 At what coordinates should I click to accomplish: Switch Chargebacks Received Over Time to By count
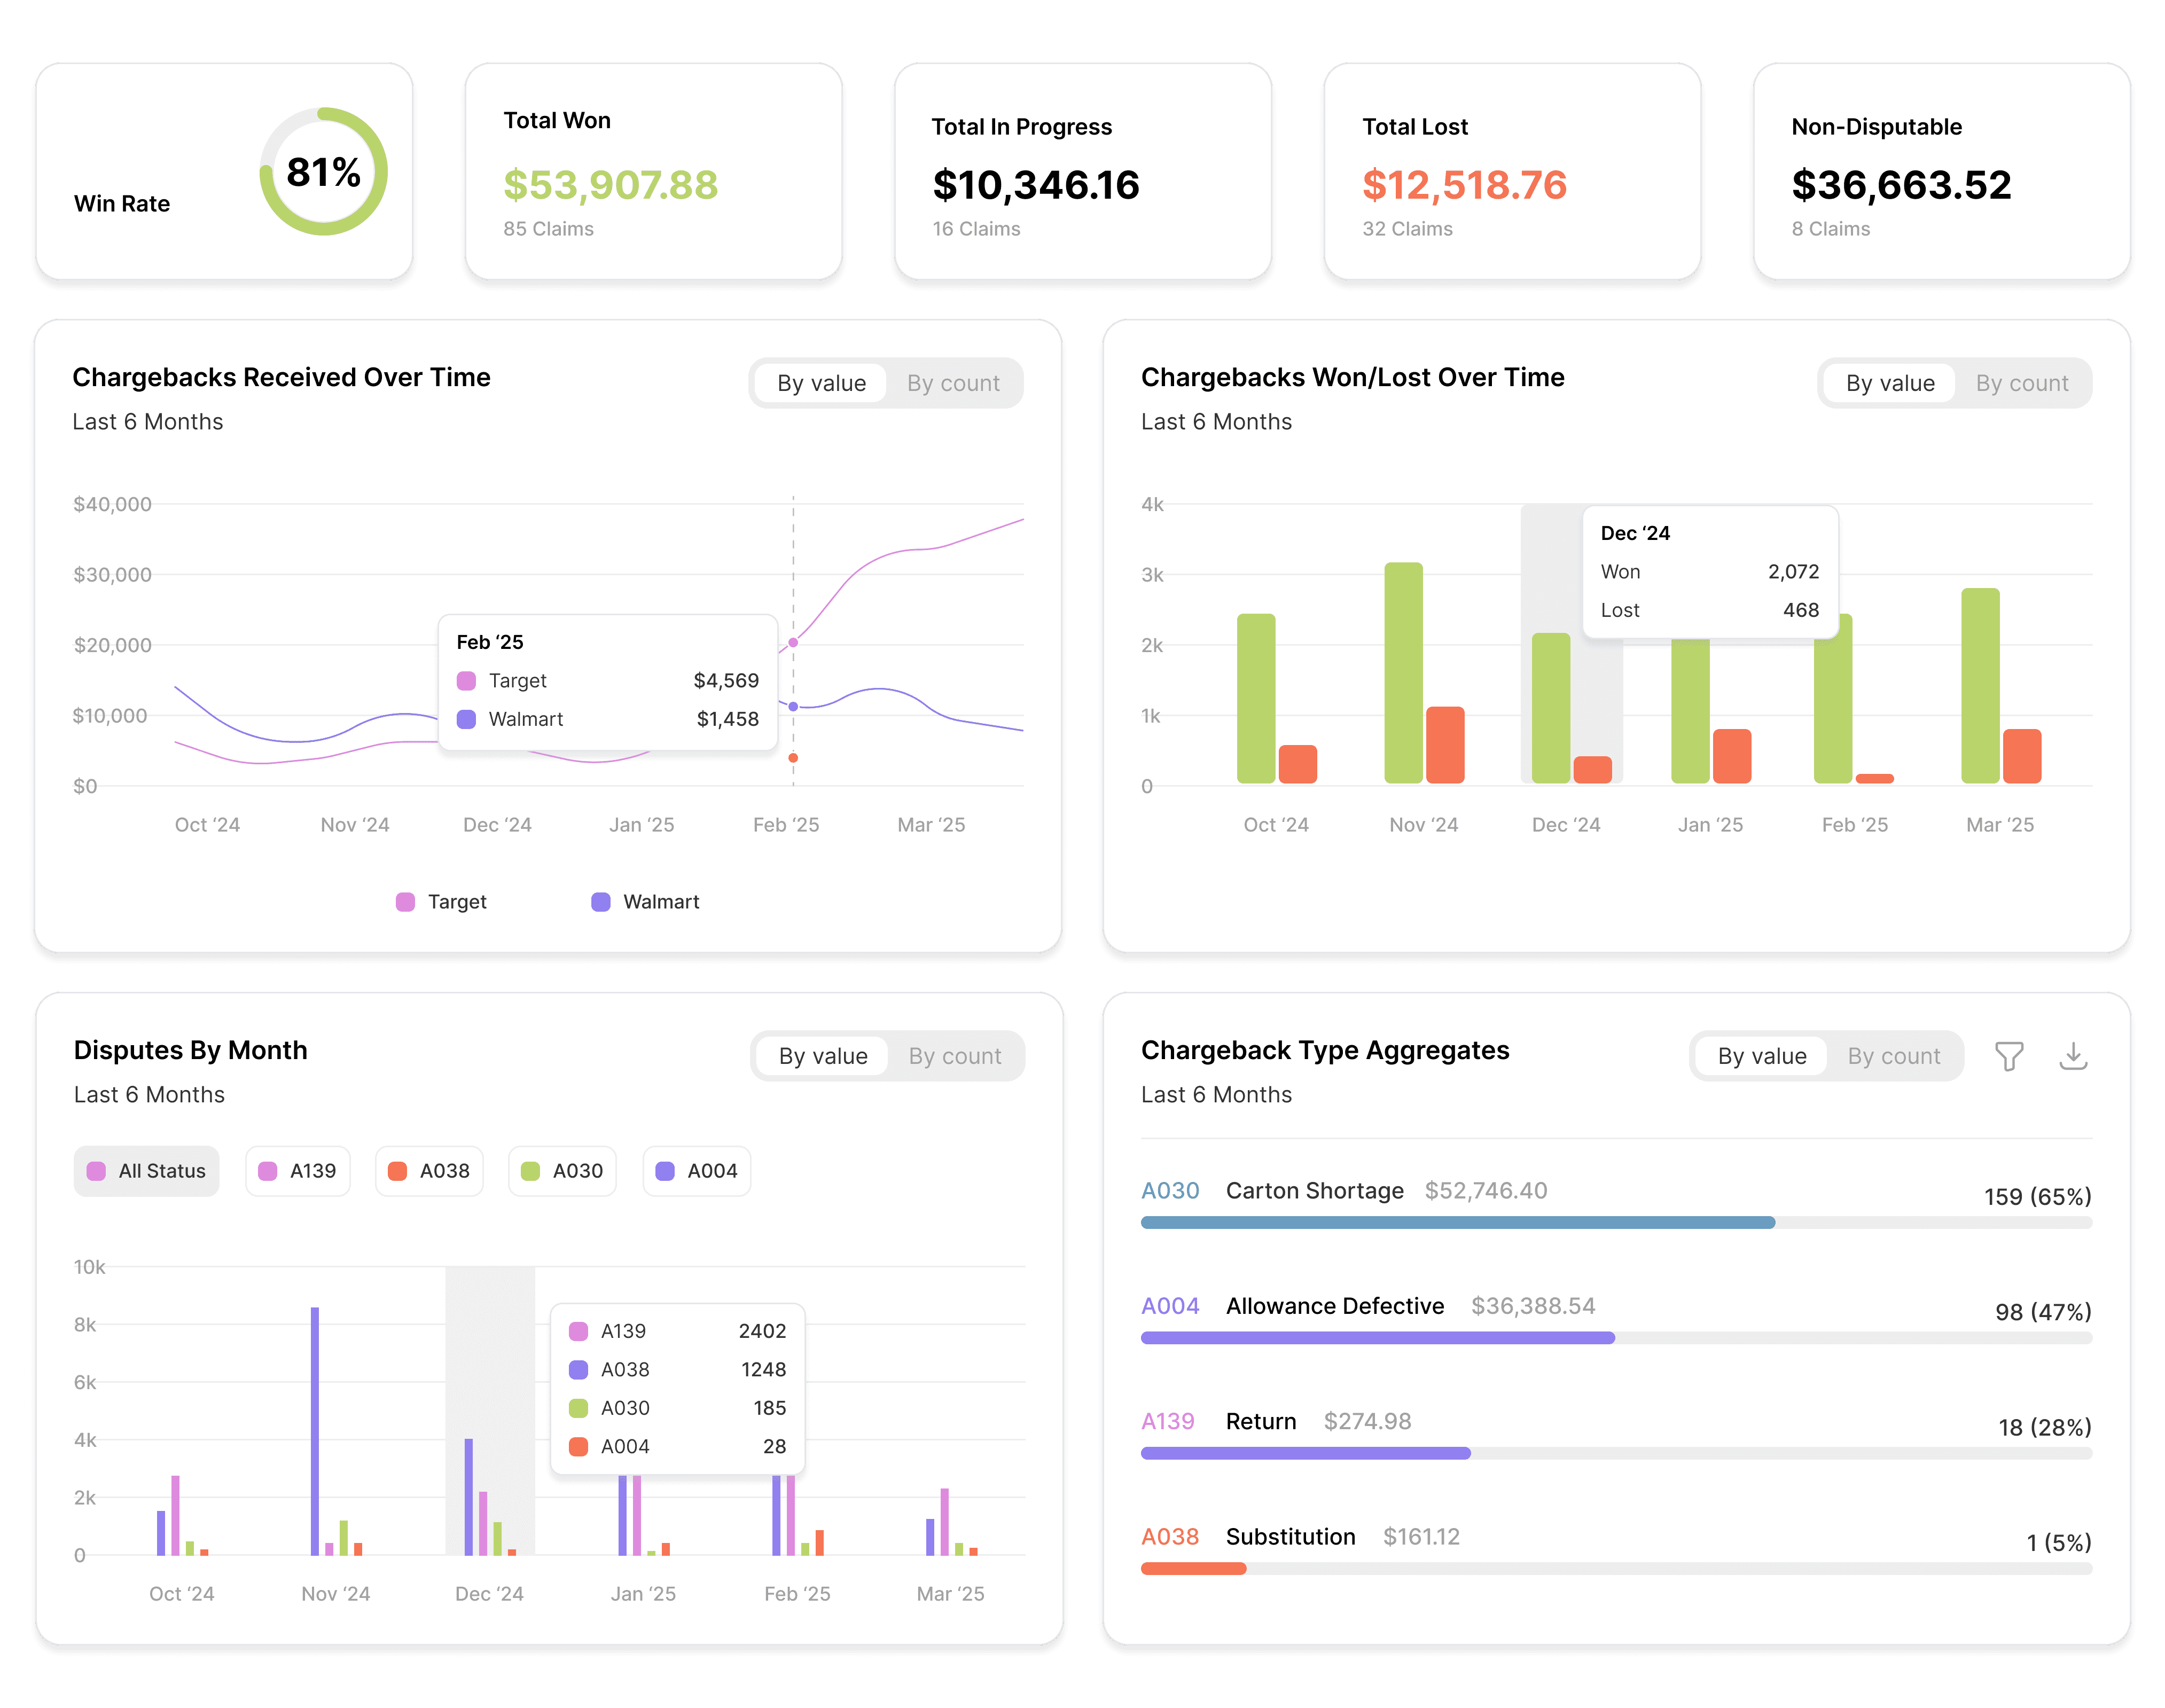[953, 383]
